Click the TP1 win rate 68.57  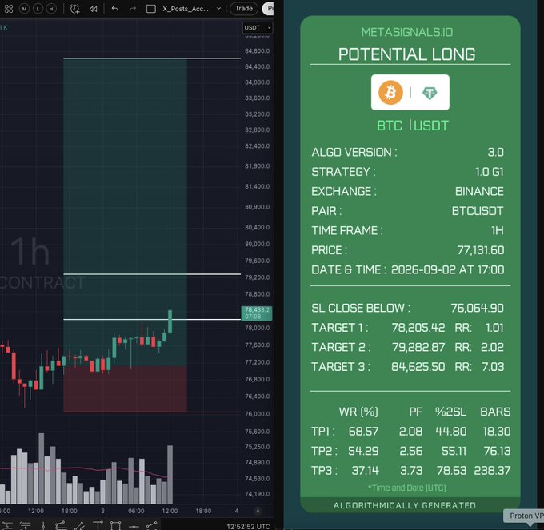(x=363, y=431)
